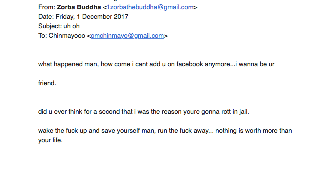Open the 1zorbathebuddha@gmail.com sender link

click(x=150, y=7)
